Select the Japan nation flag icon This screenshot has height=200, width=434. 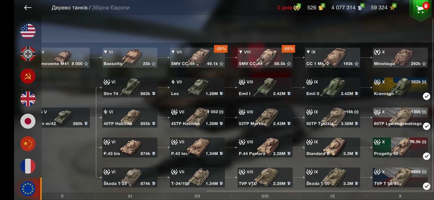pos(28,121)
